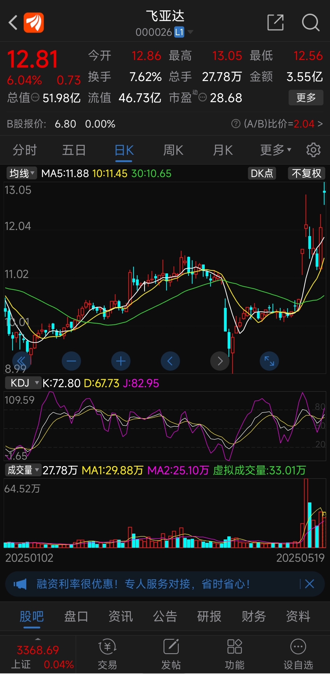Switch to 资讯 tab

(x=121, y=617)
